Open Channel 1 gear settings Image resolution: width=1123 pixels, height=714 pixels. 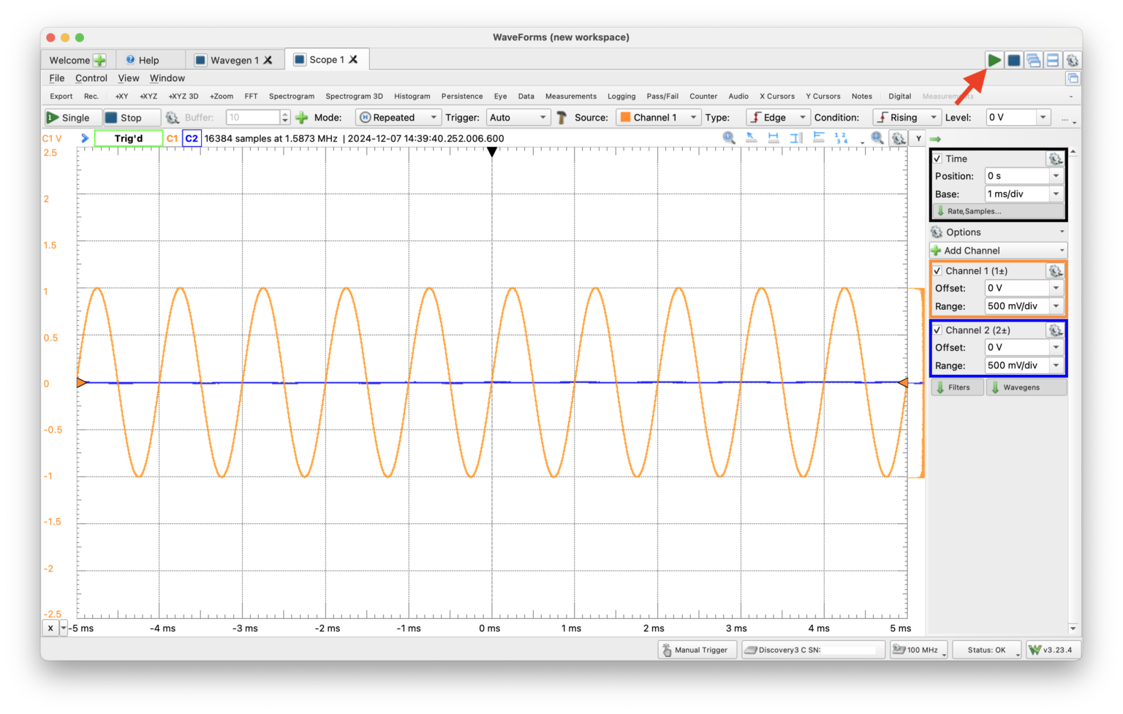pos(1055,270)
